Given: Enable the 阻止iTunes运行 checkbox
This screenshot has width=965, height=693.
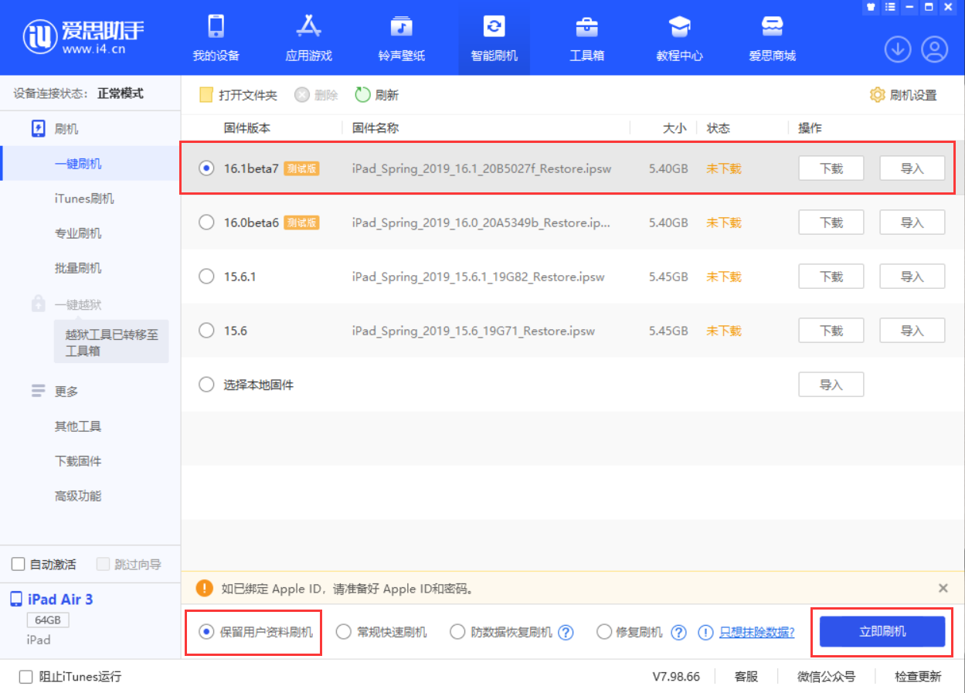Looking at the screenshot, I should click(25, 675).
